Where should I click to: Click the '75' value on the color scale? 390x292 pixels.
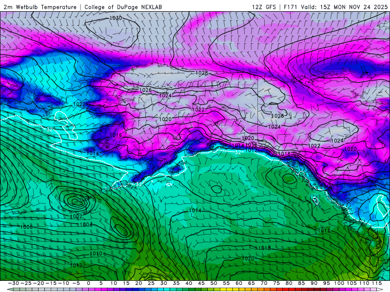276,283
